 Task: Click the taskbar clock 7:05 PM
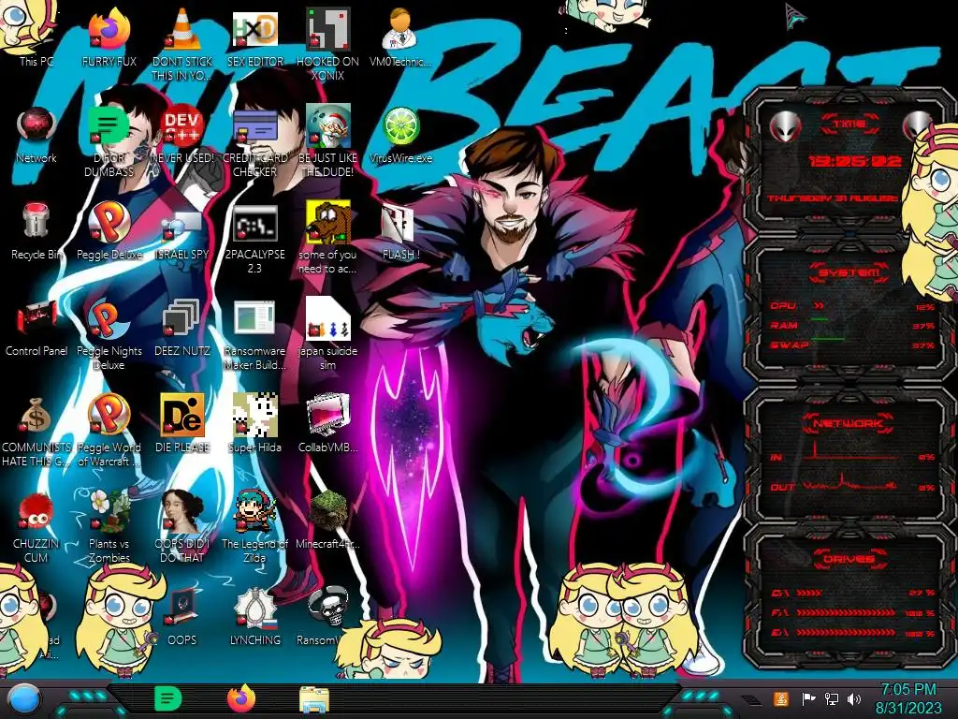point(908,698)
